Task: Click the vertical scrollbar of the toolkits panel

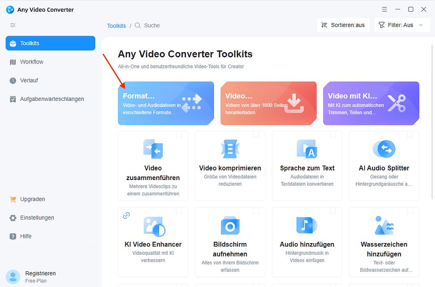Action: pos(432,121)
